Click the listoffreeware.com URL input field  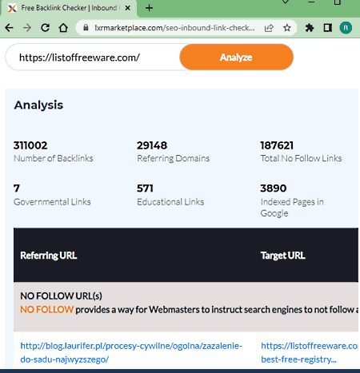tap(93, 58)
